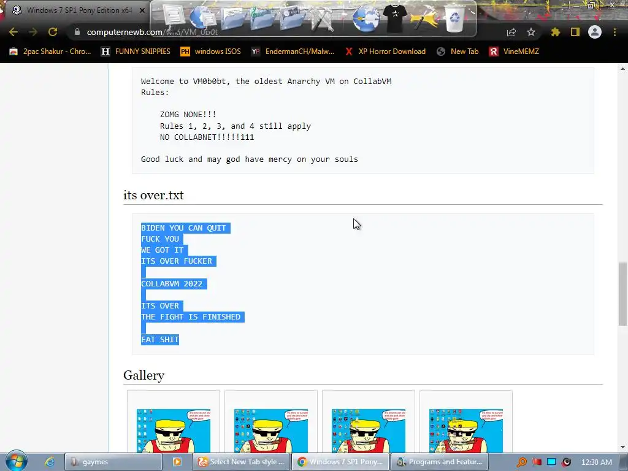Open the second gallery thumbnail

pos(271,431)
